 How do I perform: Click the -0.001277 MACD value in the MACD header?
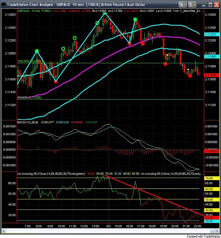(47, 122)
